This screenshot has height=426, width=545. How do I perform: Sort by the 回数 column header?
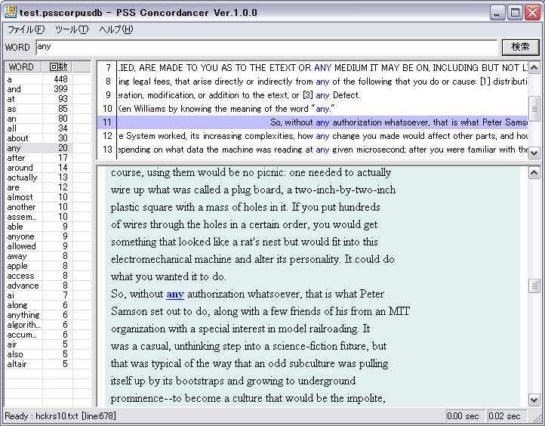(57, 66)
